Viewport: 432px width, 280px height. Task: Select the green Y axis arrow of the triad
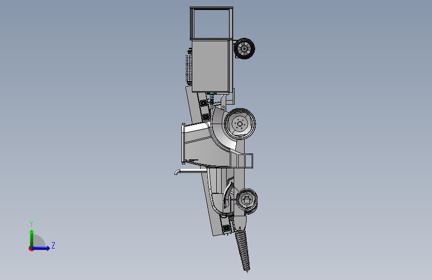click(32, 239)
